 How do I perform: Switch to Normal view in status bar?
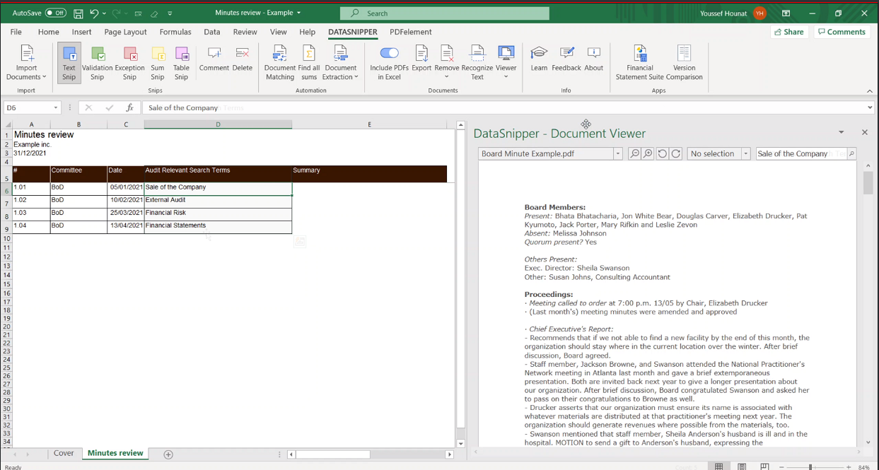[x=719, y=466]
